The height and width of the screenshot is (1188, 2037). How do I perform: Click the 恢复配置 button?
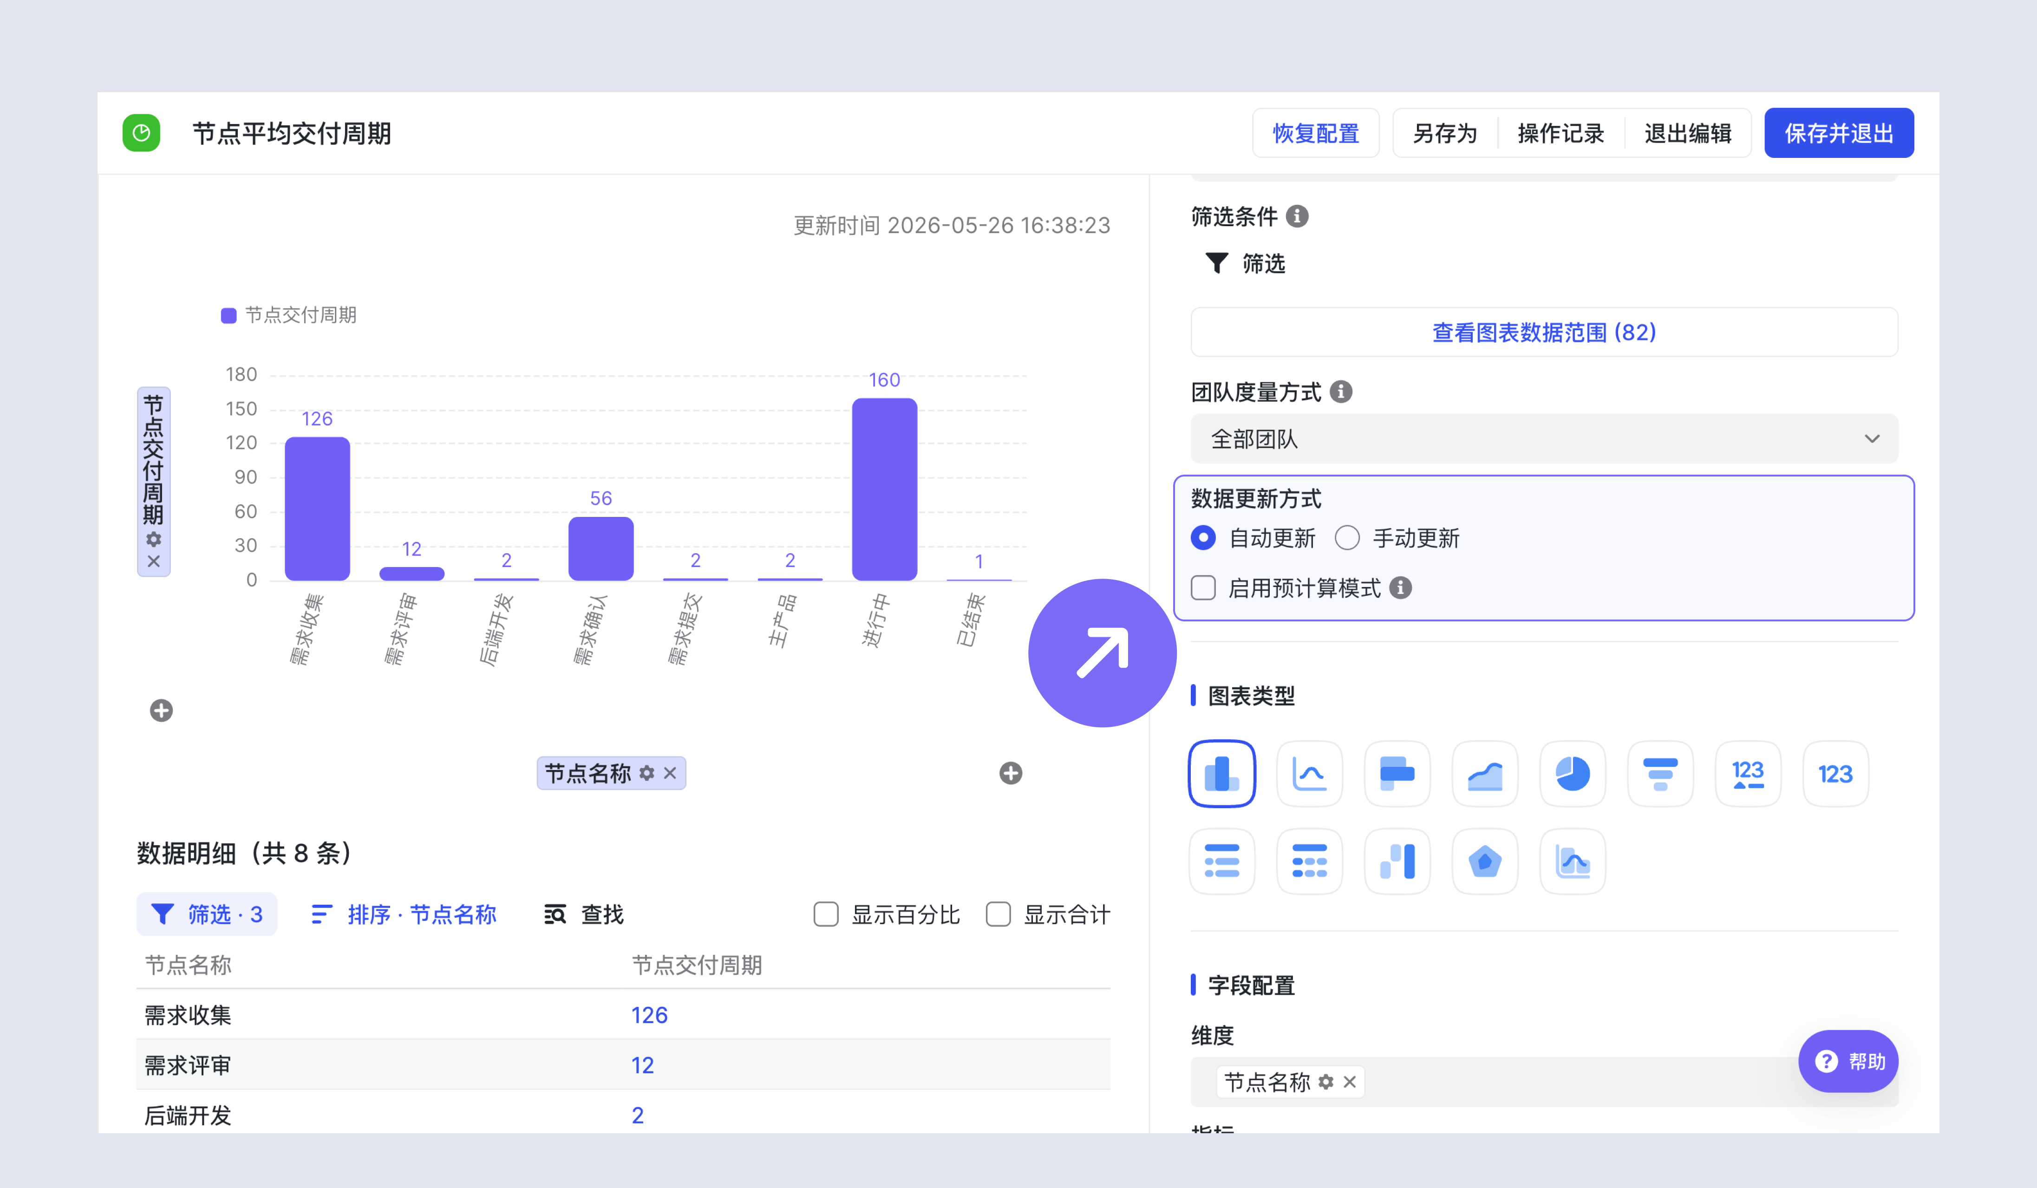(1315, 132)
